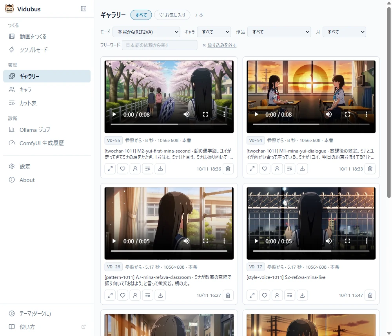Open 設定 settings page
Screen dimensions: 392x336
[x=47, y=166]
